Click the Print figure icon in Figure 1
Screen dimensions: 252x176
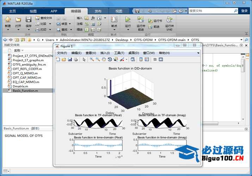pos(76,59)
